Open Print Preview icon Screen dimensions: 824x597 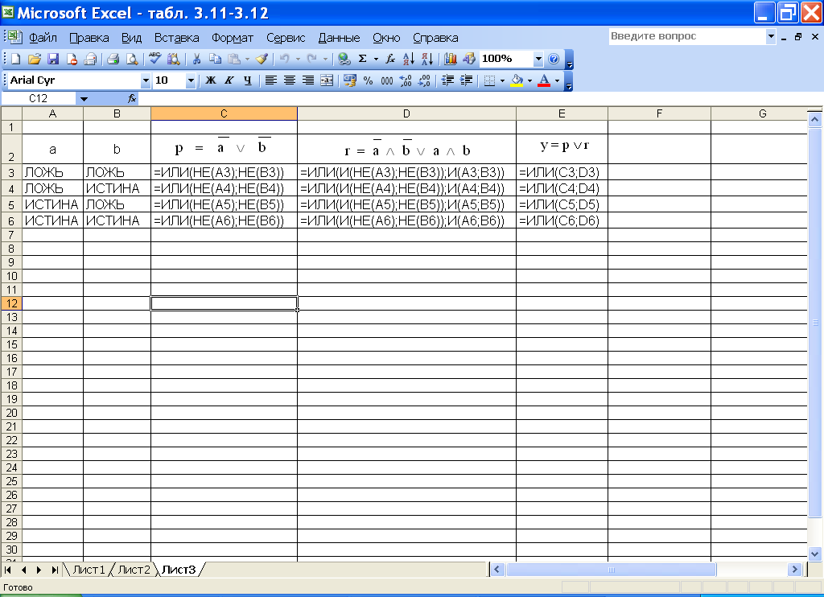point(132,59)
